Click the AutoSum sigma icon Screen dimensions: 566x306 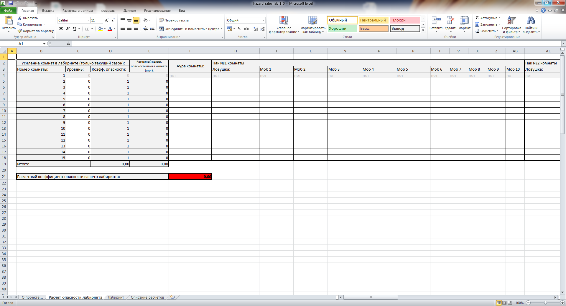477,18
